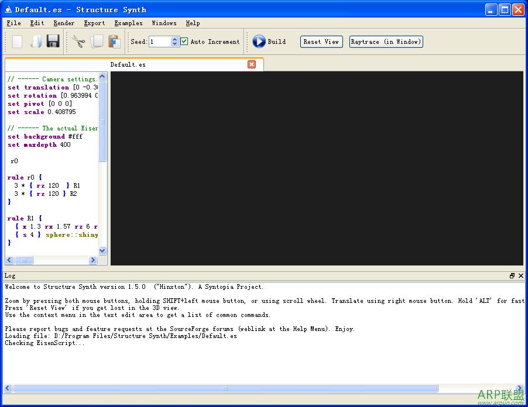Screen dimensions: 528x407
Task: Click the Raytrace (in Window) button
Action: (386, 42)
